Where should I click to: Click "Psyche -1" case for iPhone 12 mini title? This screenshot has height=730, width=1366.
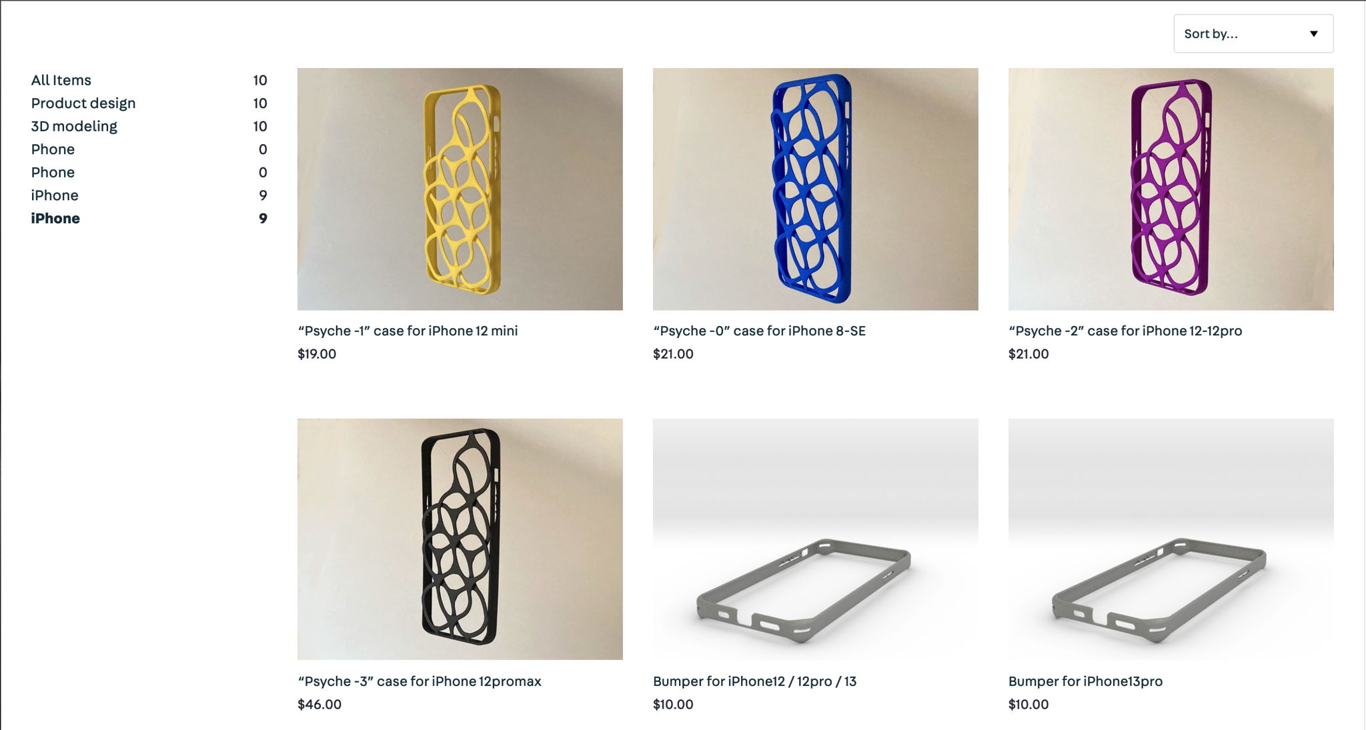click(x=408, y=331)
